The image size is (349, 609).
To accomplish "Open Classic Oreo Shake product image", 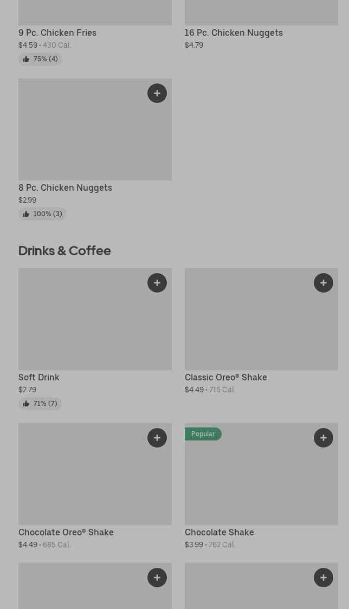I will click(x=261, y=325).
